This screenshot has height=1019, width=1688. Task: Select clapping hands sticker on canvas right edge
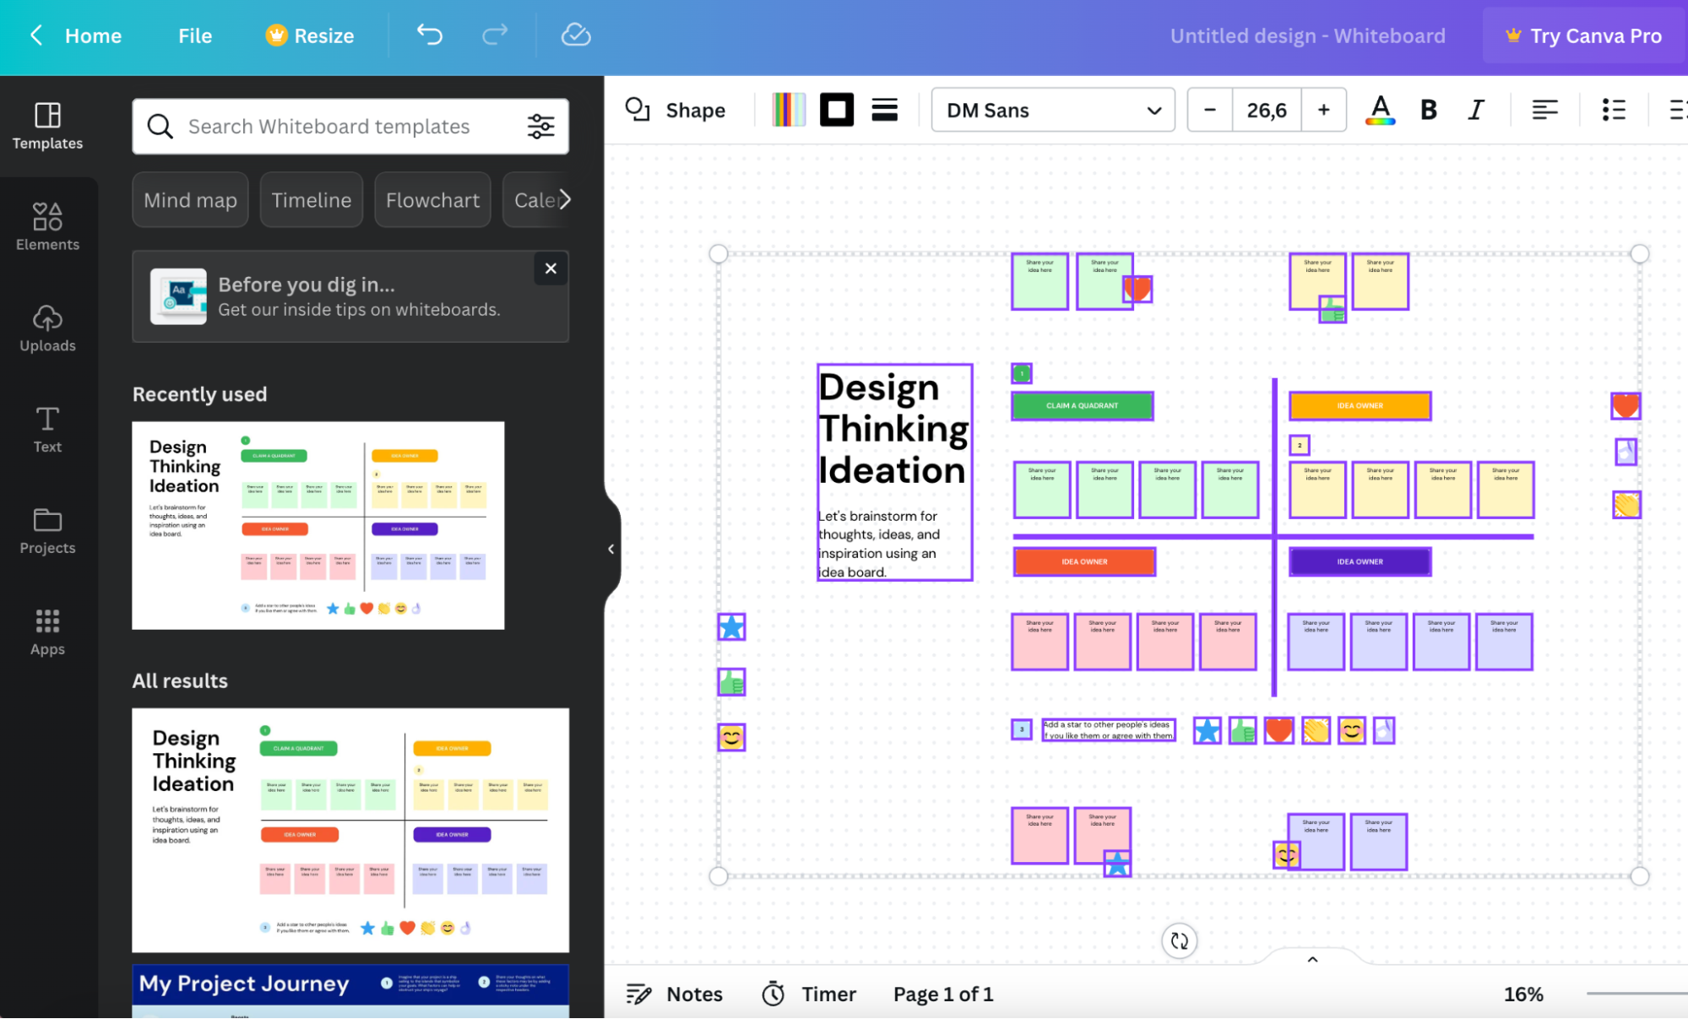pos(1626,505)
